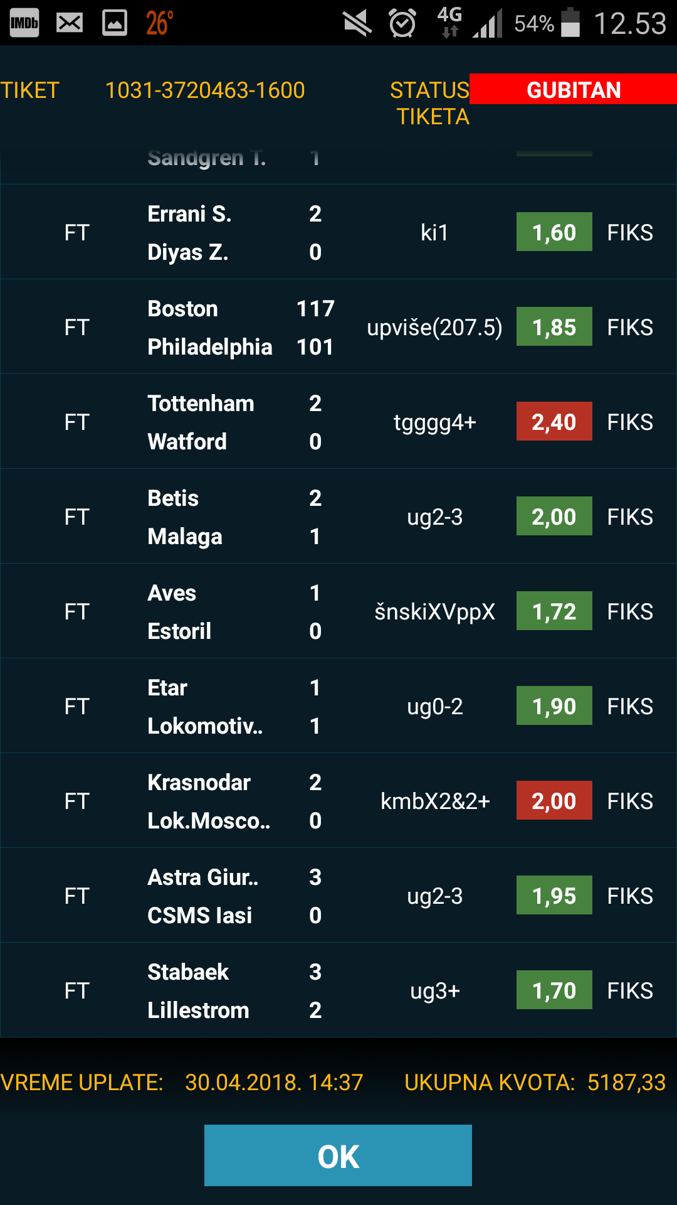Tap the 4G signal indicator
Screen dimensions: 677x1205
tap(450, 23)
